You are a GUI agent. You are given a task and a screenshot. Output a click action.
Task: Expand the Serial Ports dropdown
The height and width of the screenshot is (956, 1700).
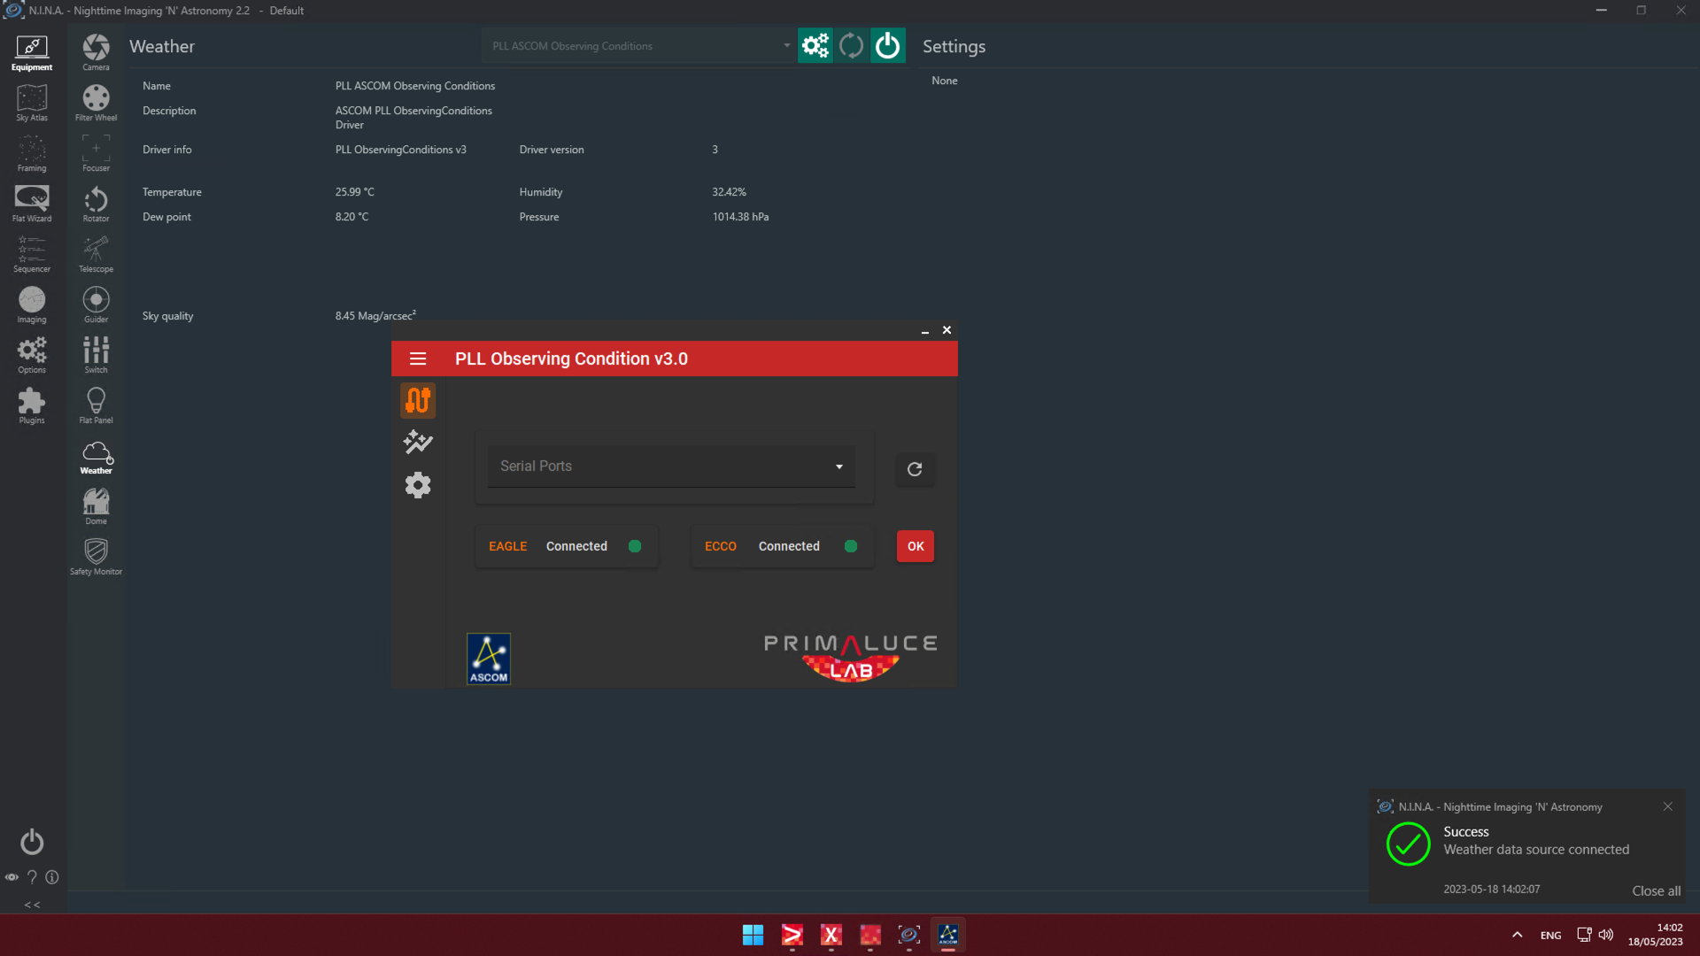click(838, 466)
